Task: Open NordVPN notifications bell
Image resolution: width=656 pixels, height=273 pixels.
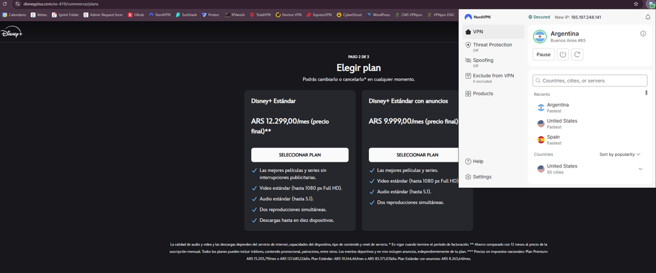Action: (648, 17)
